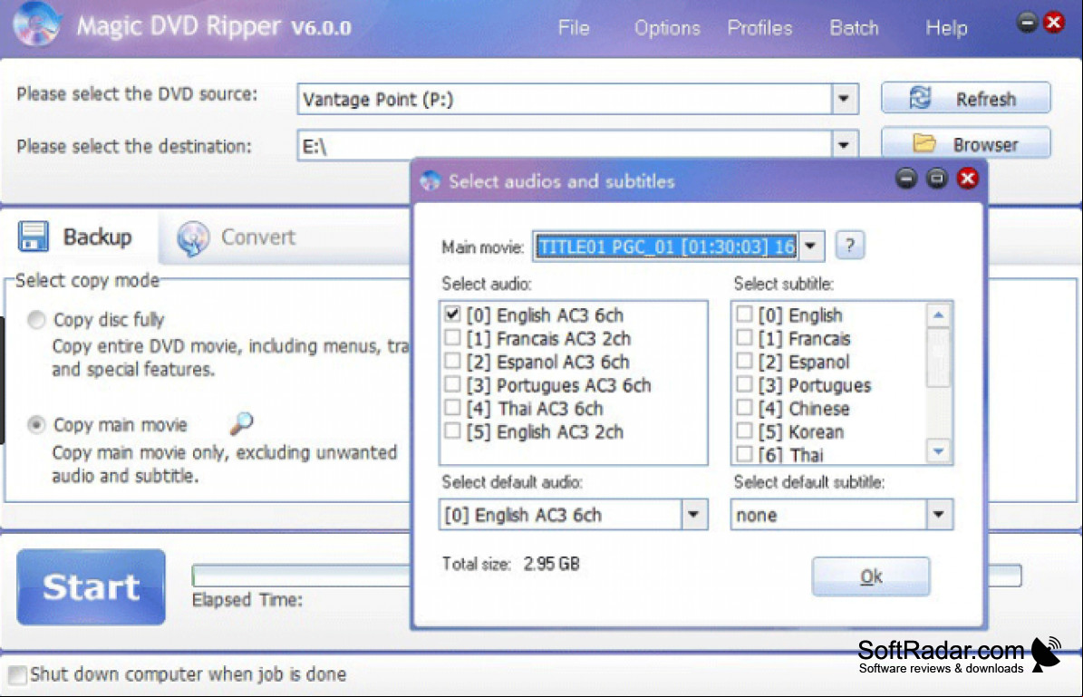Open the Batch menu
This screenshot has width=1083, height=697.
(x=855, y=27)
